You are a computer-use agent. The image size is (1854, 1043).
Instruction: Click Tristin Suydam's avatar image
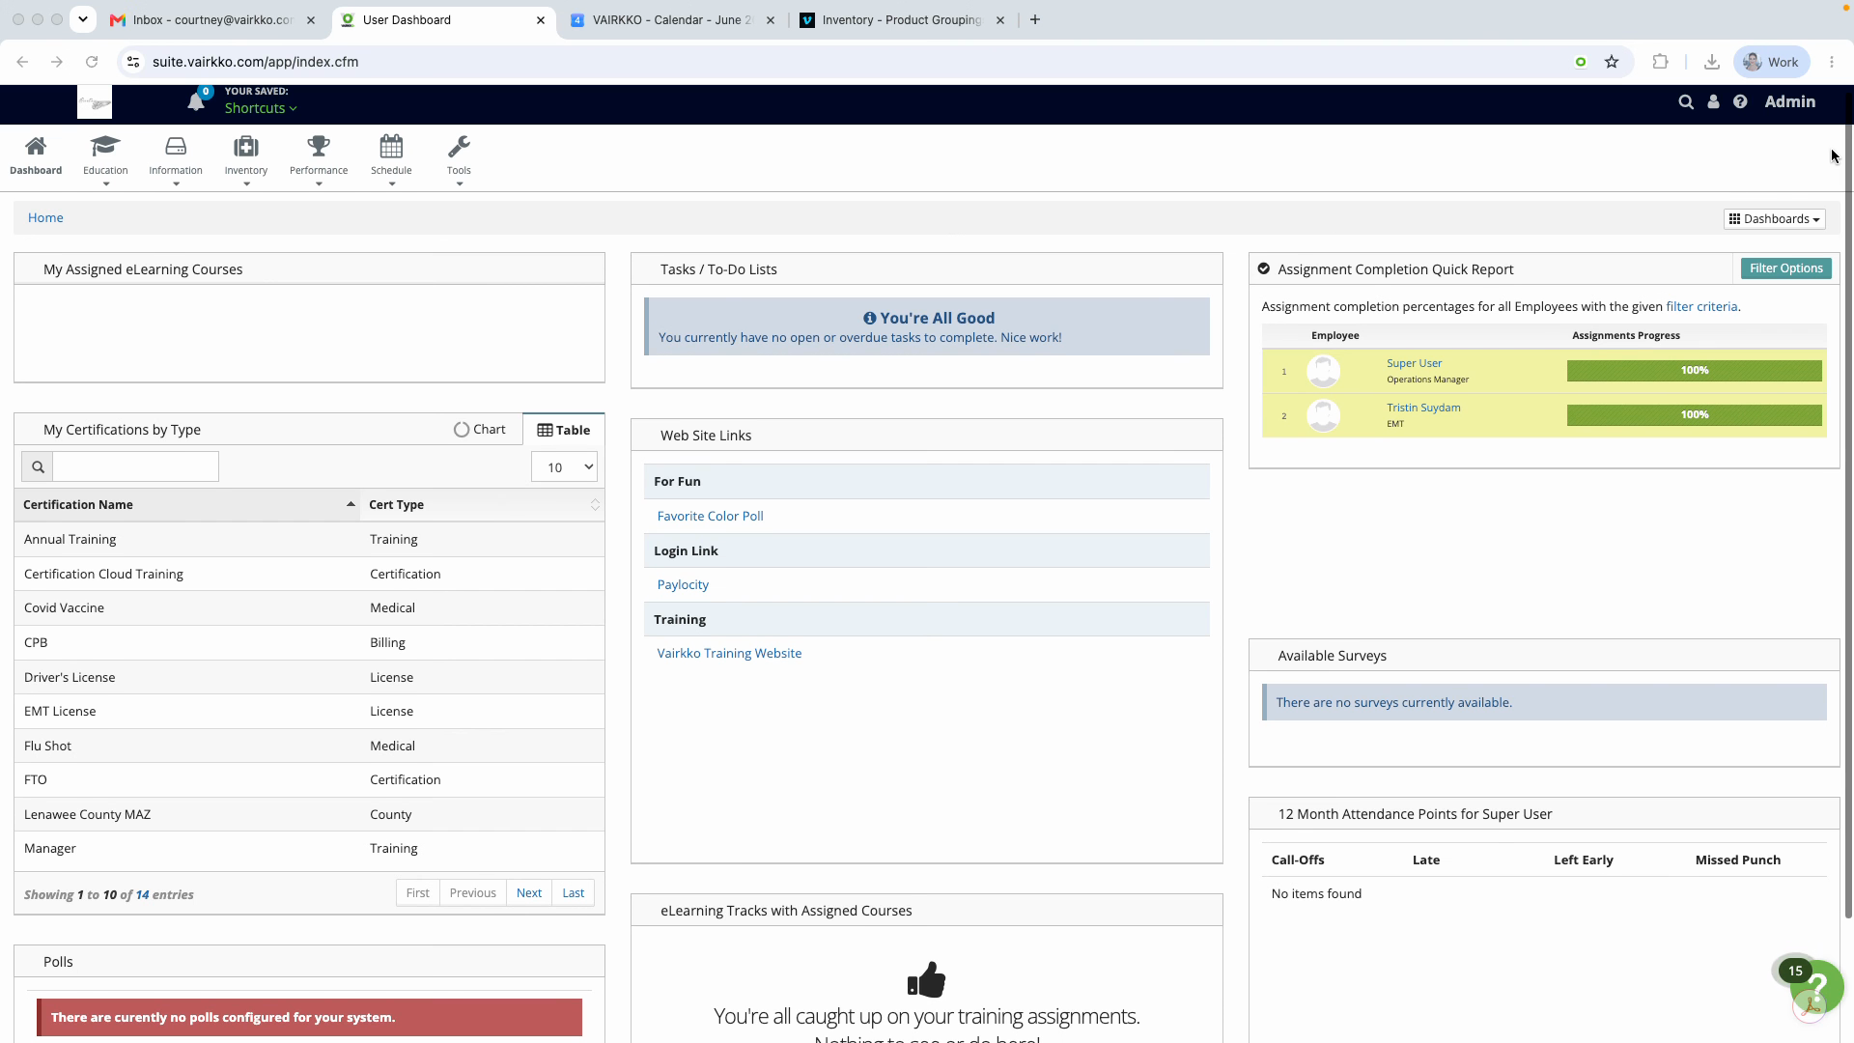pyautogui.click(x=1324, y=415)
